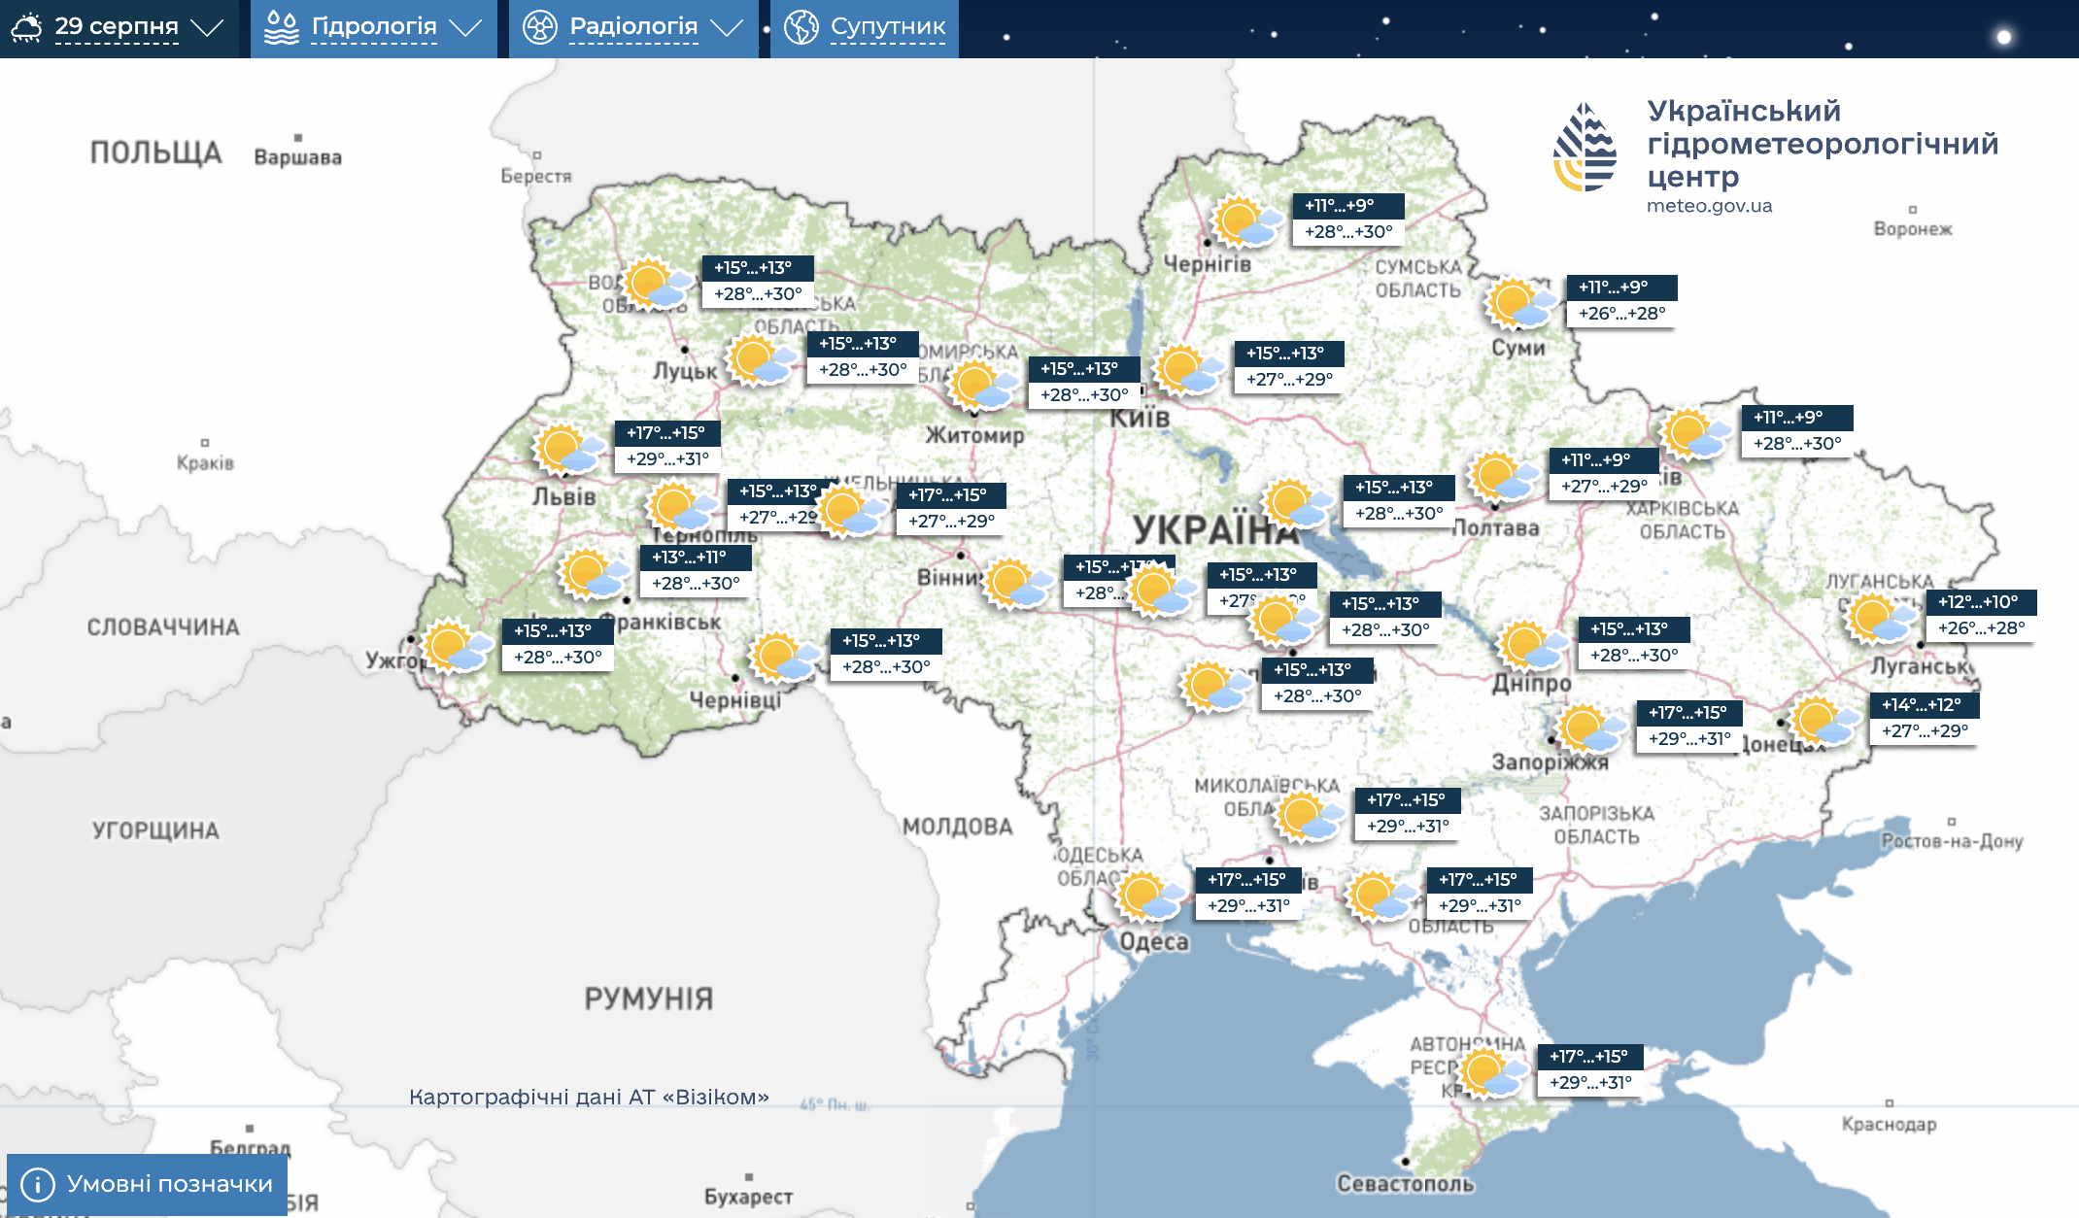Click the Супутник globe icon
Screen dimensions: 2079x1218
coord(801,27)
